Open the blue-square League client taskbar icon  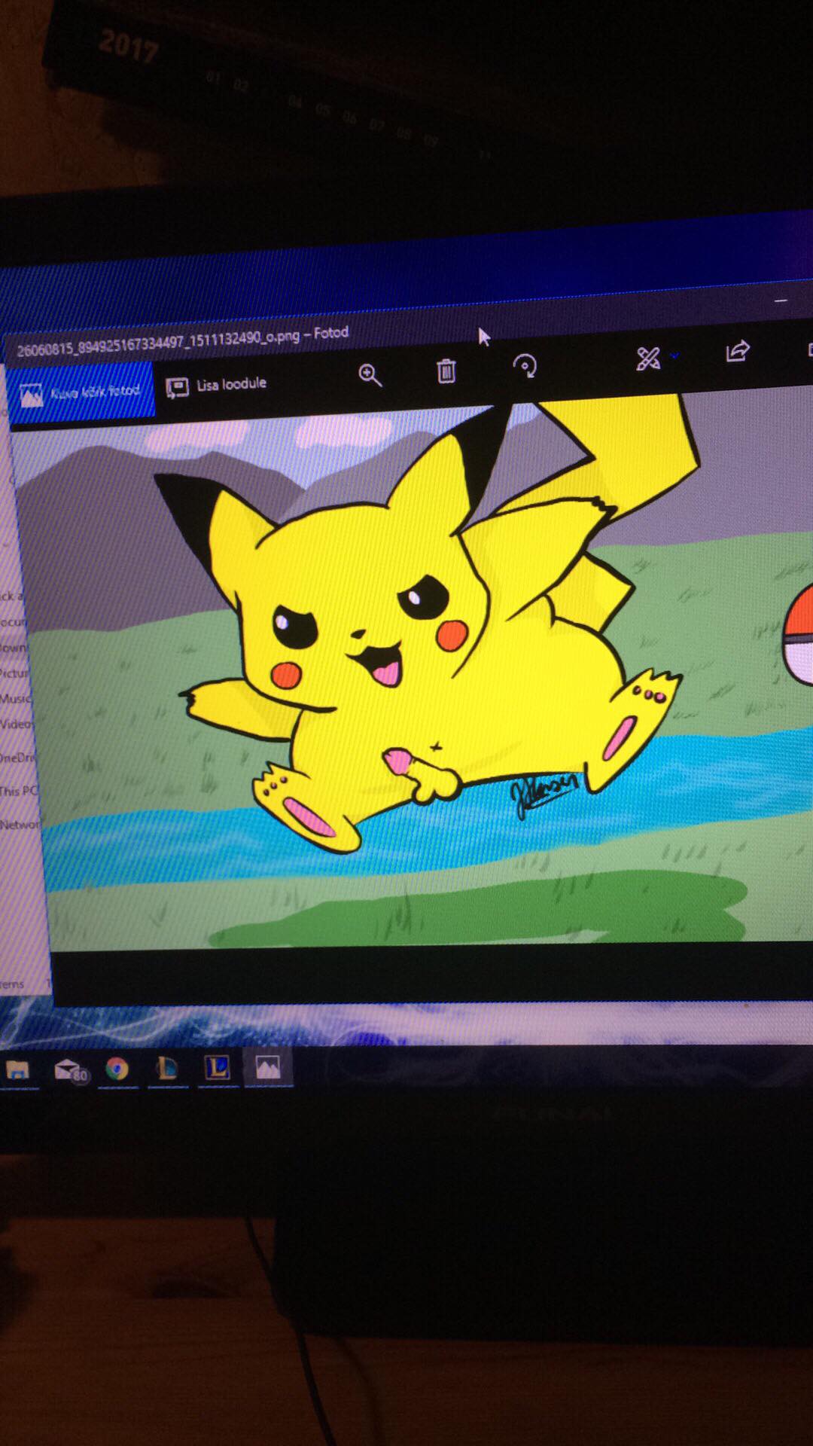point(218,1067)
